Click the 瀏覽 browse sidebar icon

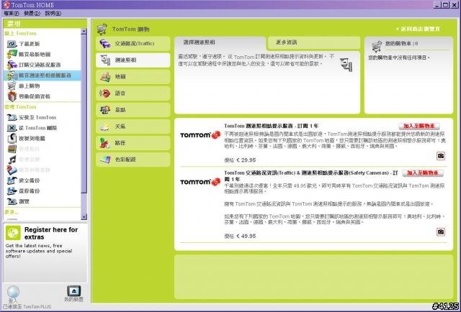click(x=12, y=201)
